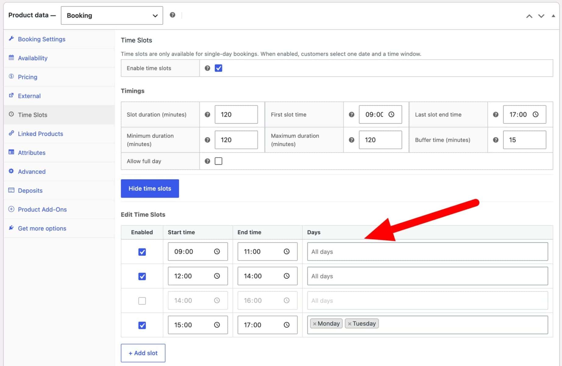Click the help icon for First slot time

pyautogui.click(x=352, y=114)
